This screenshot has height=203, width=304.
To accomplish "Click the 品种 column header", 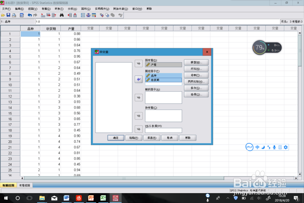I will point(30,29).
